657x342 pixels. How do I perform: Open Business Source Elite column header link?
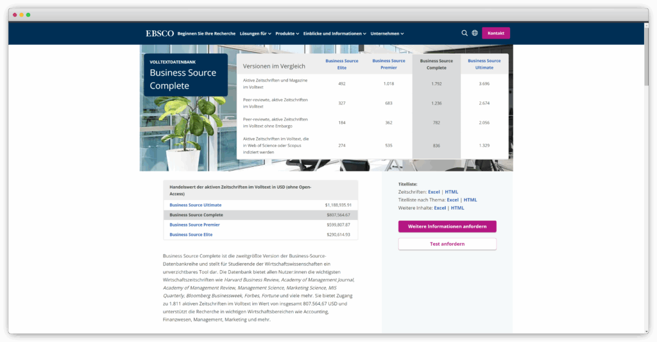(342, 64)
